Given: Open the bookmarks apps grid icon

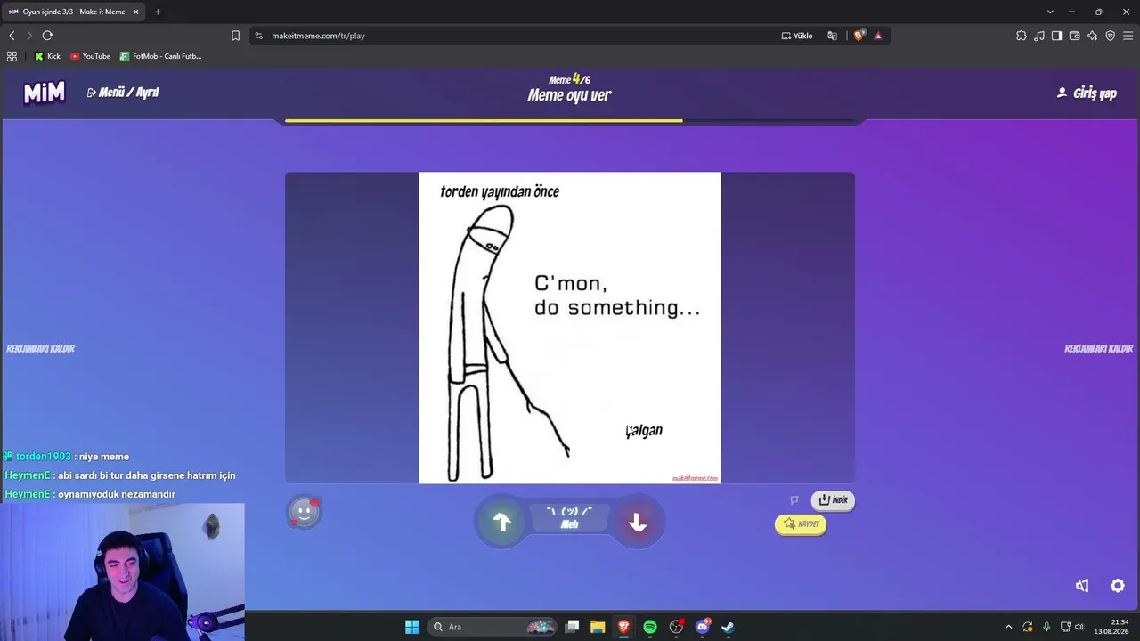Looking at the screenshot, I should 12,56.
